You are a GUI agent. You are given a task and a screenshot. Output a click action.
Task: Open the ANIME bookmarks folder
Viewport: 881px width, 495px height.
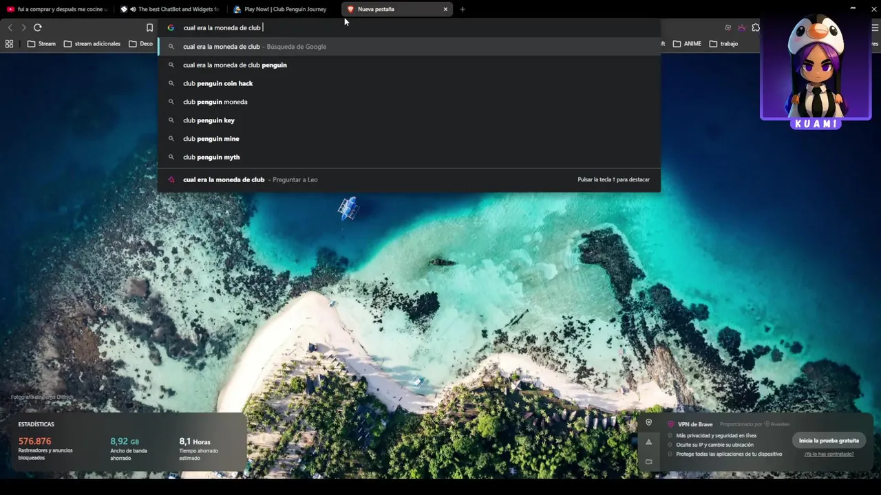coord(687,44)
